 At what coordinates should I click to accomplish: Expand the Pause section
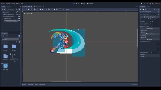[149, 54]
